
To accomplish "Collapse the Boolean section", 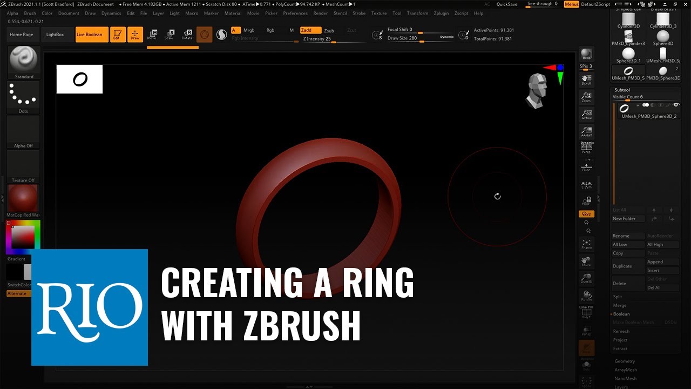I will pos(621,313).
